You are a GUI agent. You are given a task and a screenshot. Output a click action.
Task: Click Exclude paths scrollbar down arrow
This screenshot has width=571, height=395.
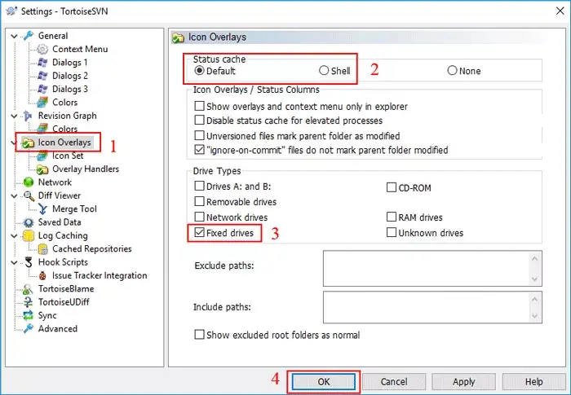(x=534, y=279)
